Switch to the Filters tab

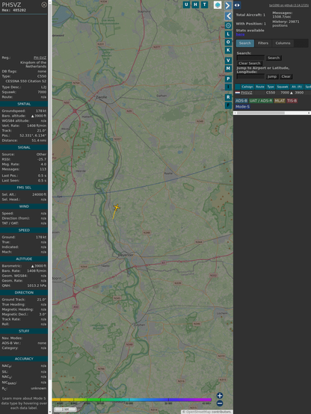(263, 43)
